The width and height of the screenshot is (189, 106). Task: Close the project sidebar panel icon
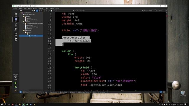point(42,11)
